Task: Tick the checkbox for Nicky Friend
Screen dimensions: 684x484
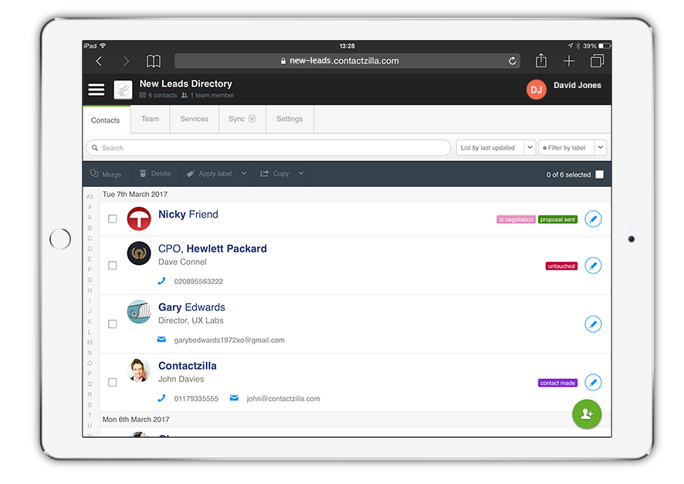Action: click(x=113, y=219)
